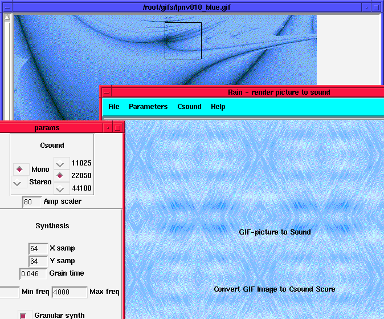Minimize the lpnv010_blue.gif viewer window
The width and height of the screenshot is (384, 319).
366,7
